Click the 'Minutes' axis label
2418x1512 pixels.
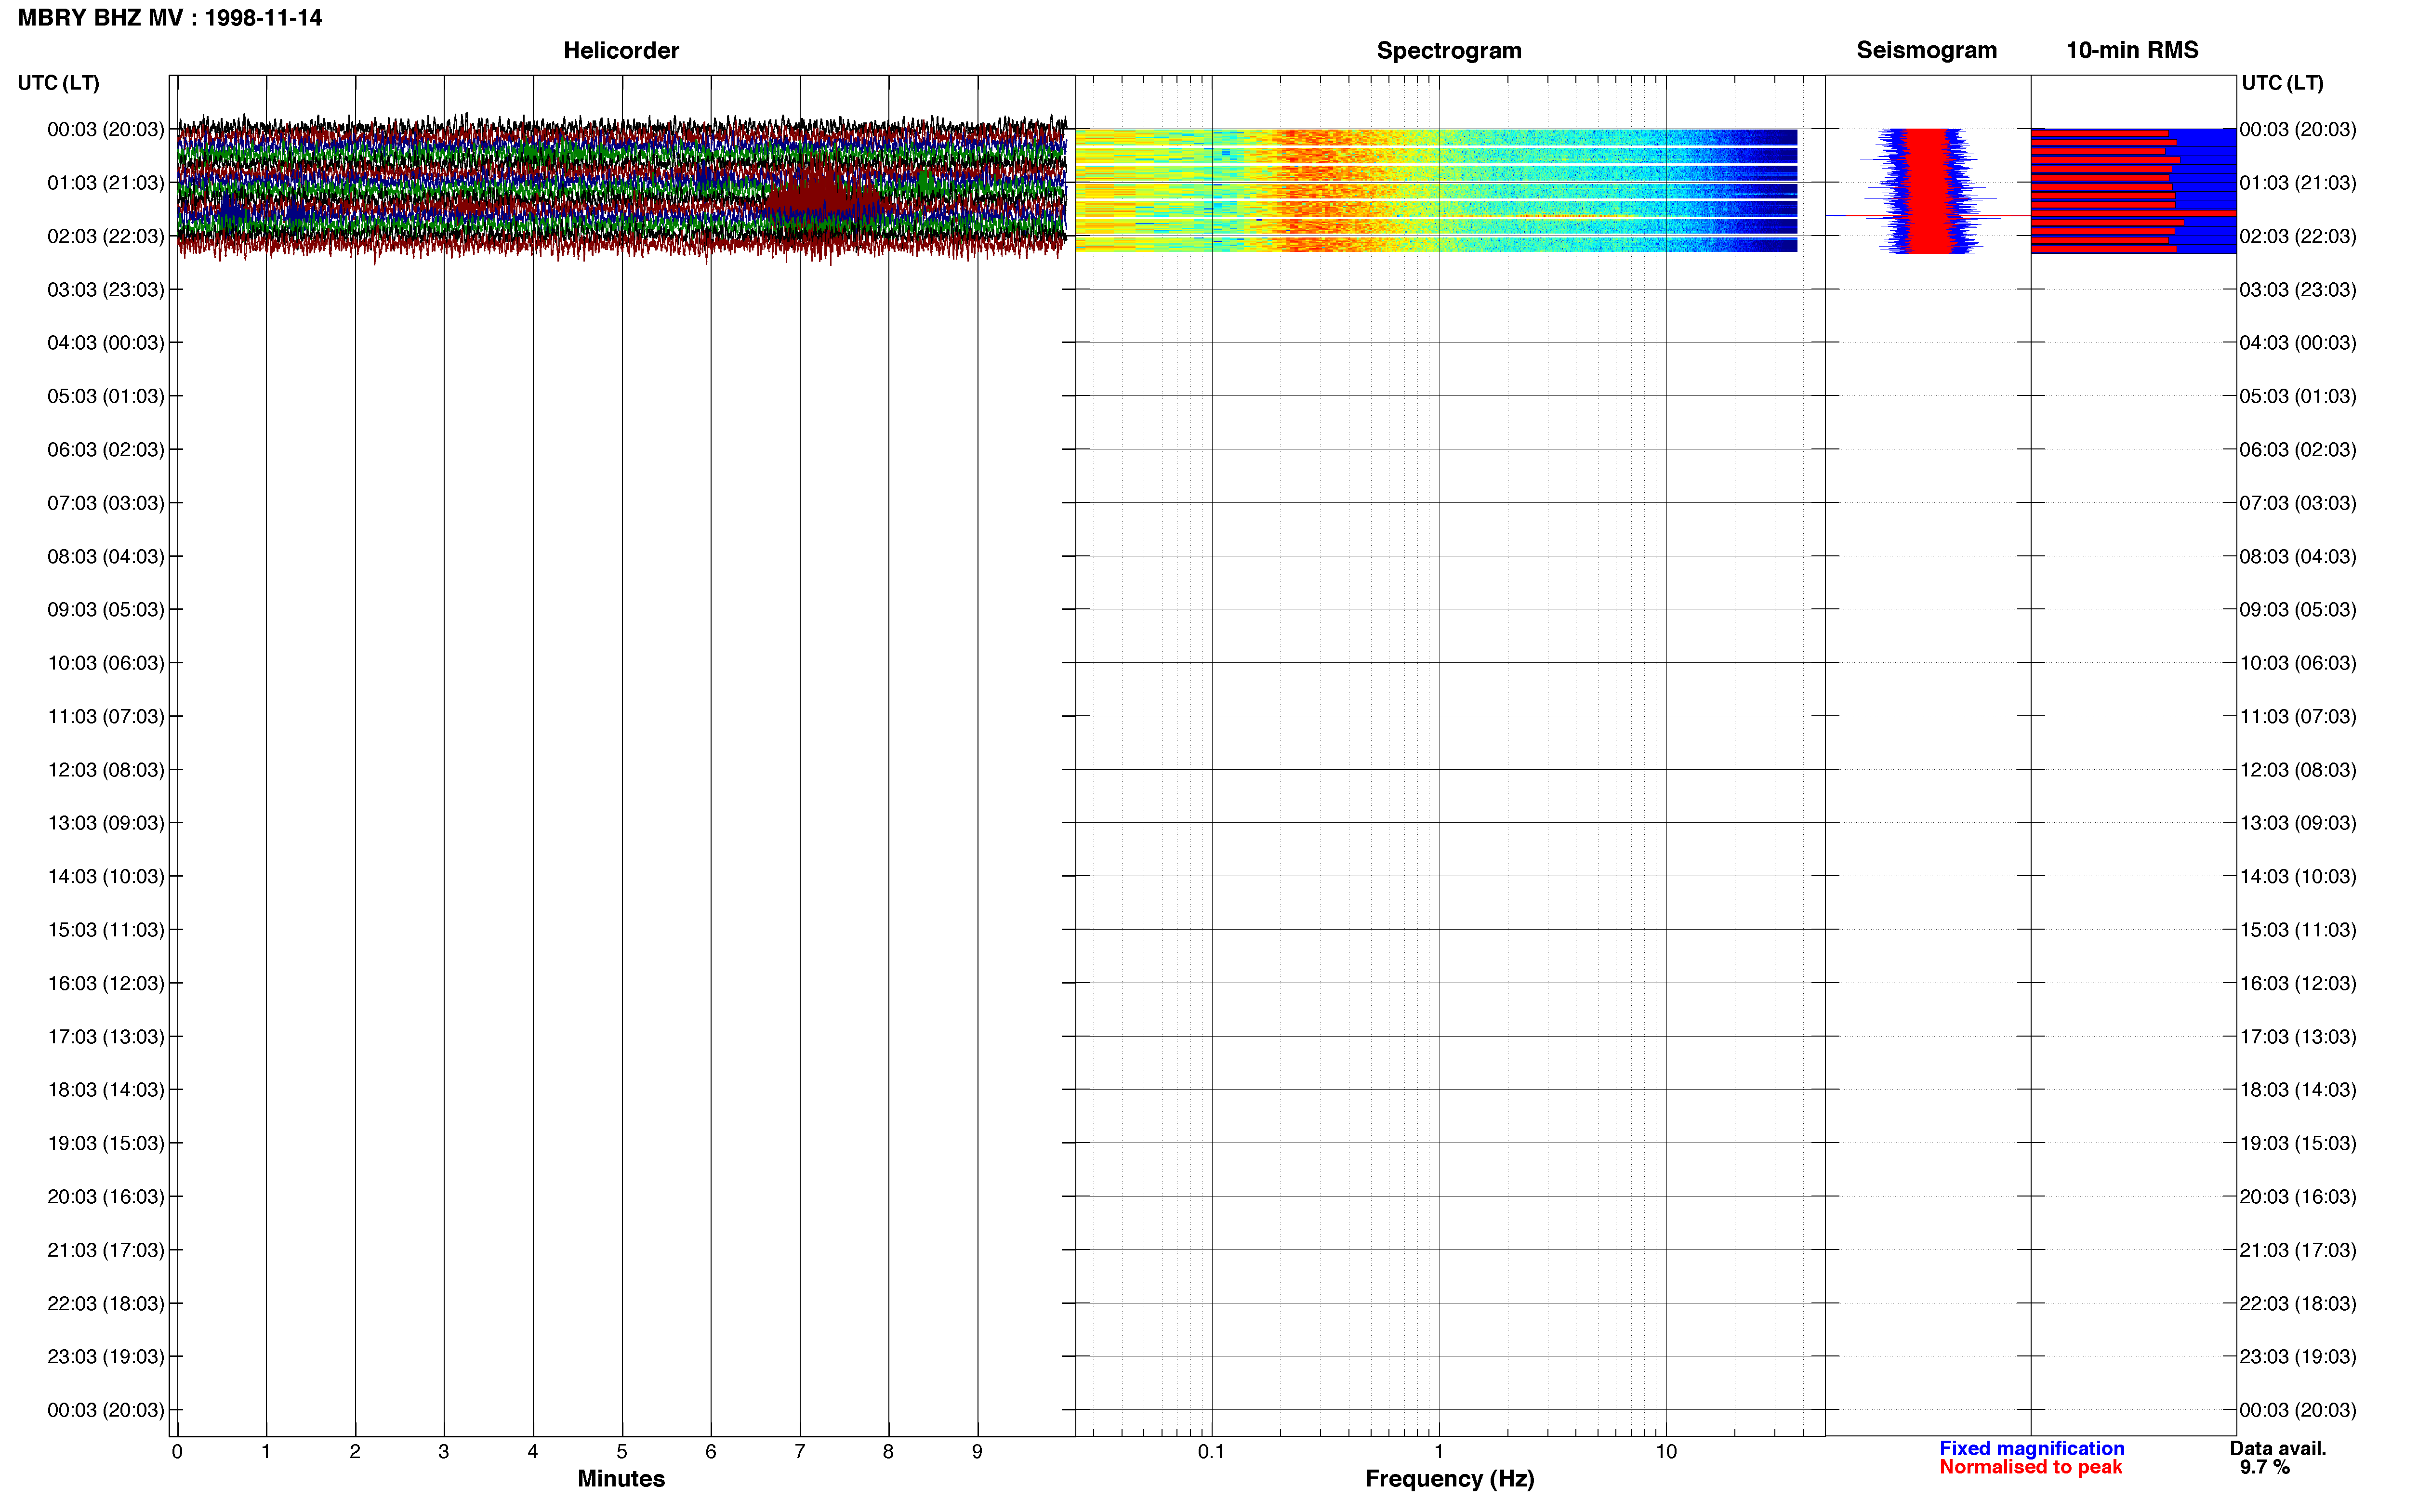(621, 1478)
